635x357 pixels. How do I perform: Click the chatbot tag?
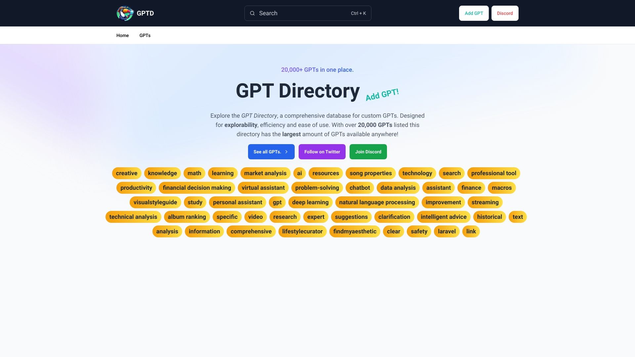[x=360, y=188]
